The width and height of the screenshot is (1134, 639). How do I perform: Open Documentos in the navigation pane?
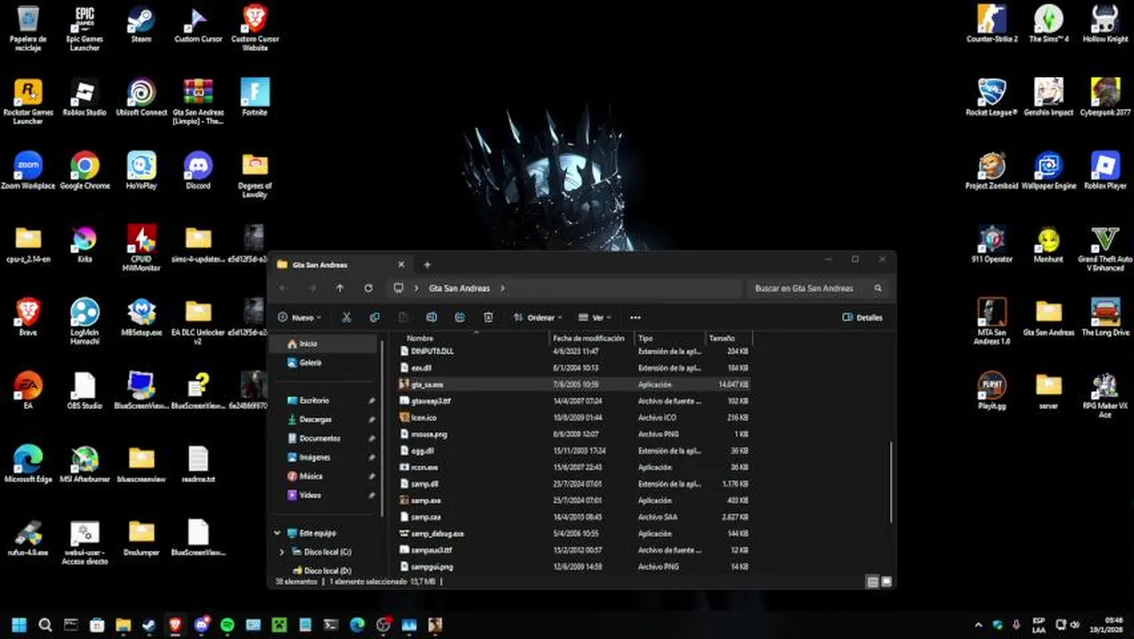323,438
